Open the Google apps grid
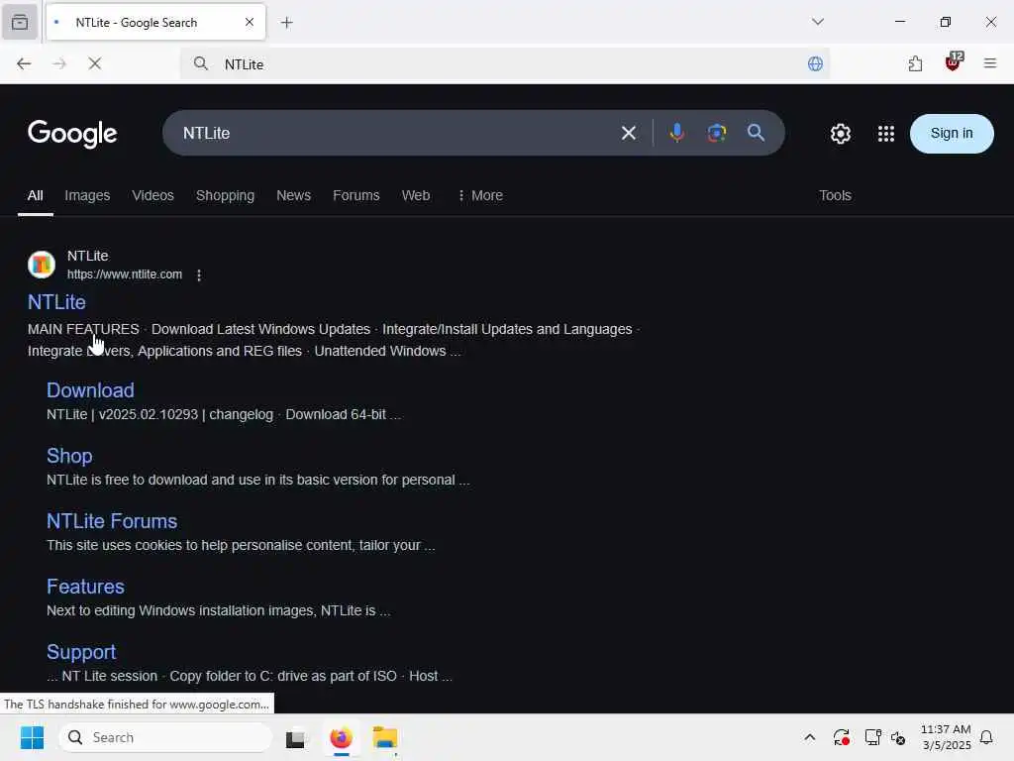 (886, 134)
